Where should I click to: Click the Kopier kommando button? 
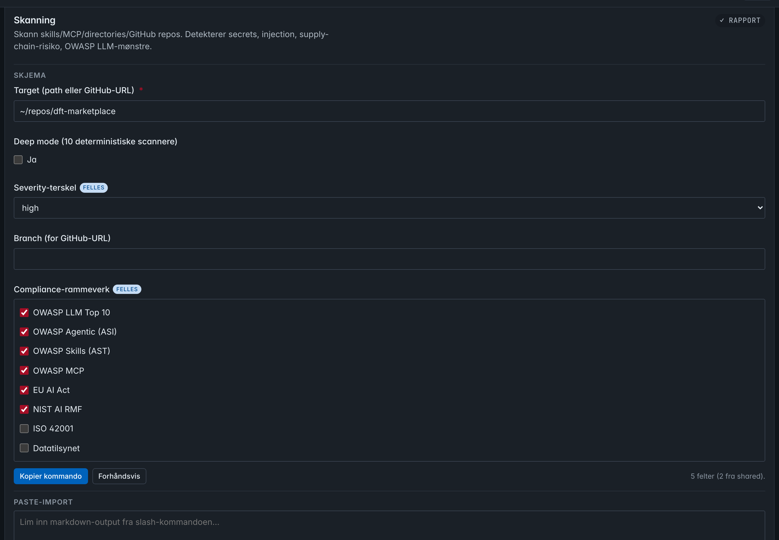point(51,476)
